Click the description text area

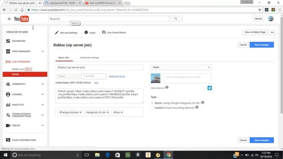[x=99, y=96]
